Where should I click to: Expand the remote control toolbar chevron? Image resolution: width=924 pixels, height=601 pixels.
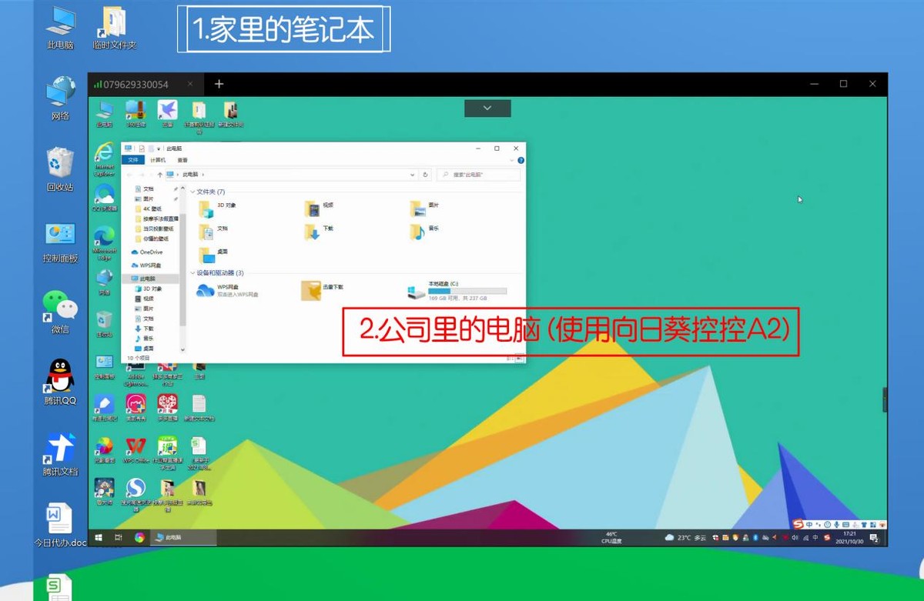coord(487,108)
